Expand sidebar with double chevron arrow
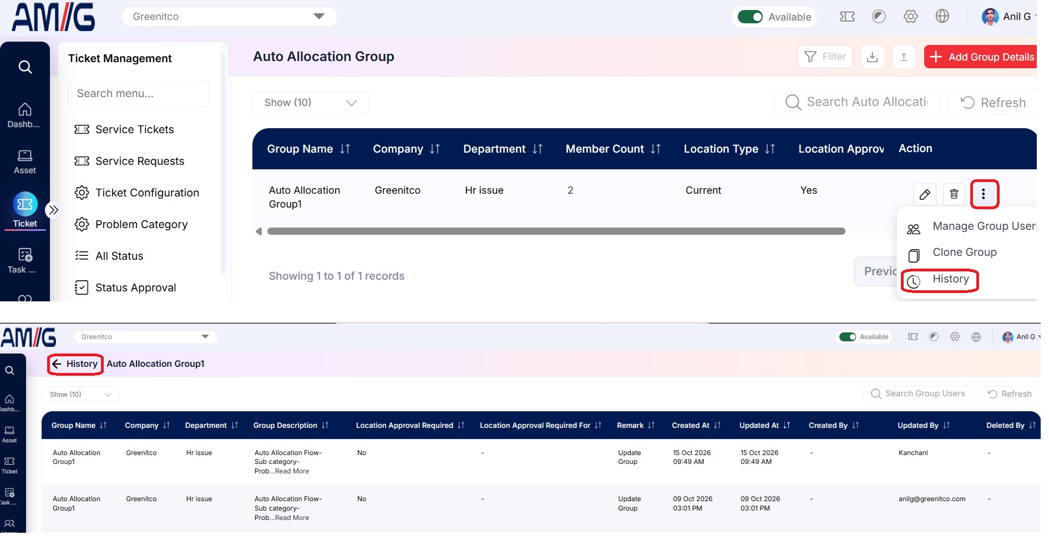The width and height of the screenshot is (1049, 540). [x=53, y=210]
